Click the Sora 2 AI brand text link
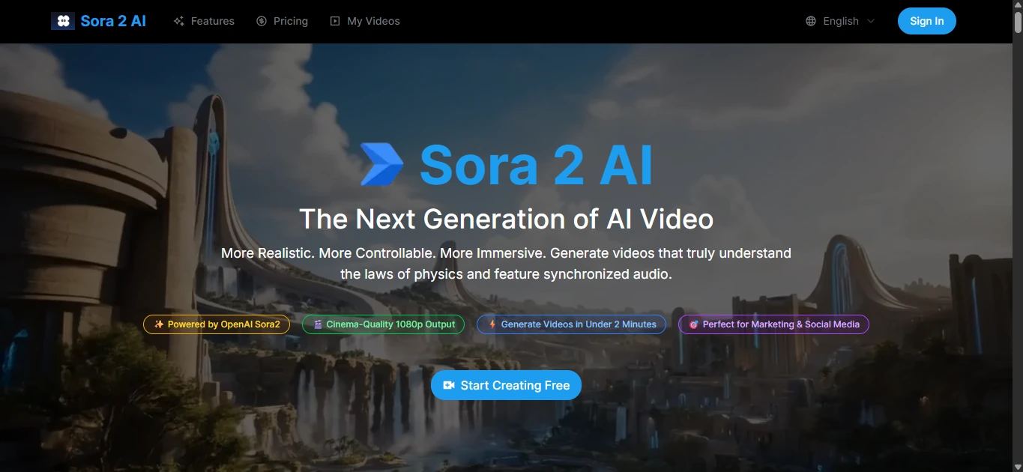 113,21
